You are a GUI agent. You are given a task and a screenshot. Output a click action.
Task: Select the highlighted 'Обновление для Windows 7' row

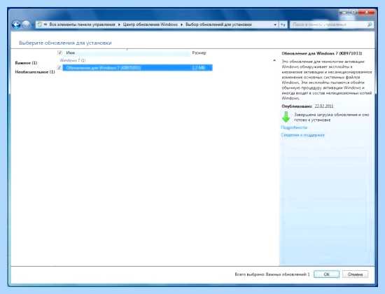[137, 67]
